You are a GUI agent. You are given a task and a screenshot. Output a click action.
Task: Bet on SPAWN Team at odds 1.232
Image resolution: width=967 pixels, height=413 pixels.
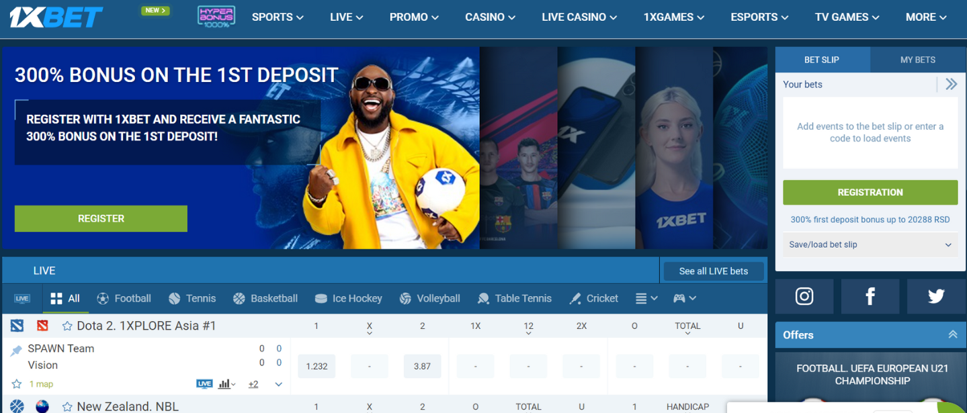click(317, 366)
